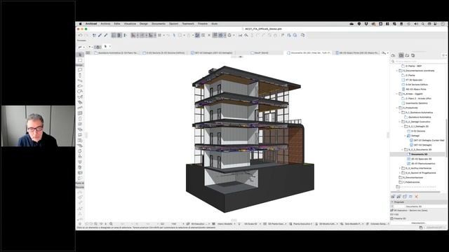This screenshot has height=252, width=449.
Task: Switch to AB-03 Abaco Porte tab
Action: pos(357,53)
